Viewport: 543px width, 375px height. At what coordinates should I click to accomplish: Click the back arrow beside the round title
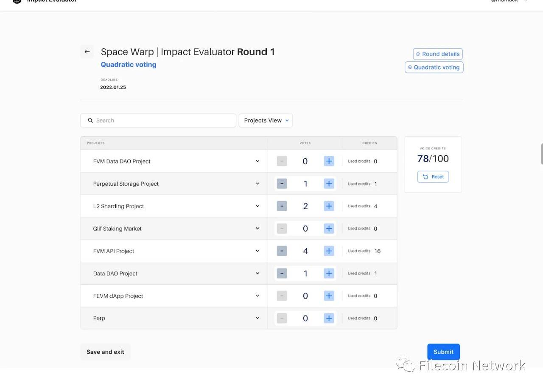(x=87, y=52)
